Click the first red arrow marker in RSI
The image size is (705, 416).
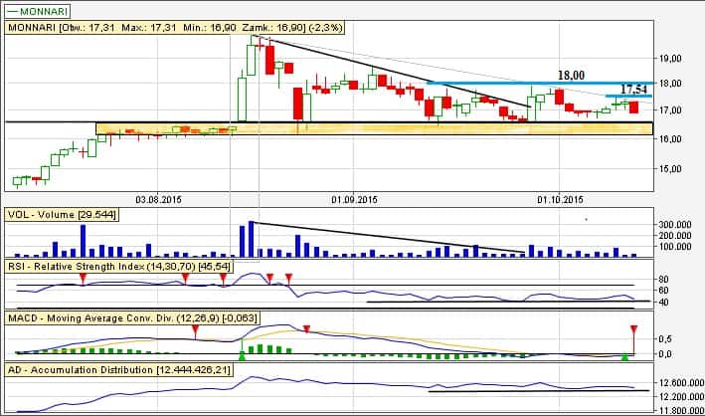83,278
